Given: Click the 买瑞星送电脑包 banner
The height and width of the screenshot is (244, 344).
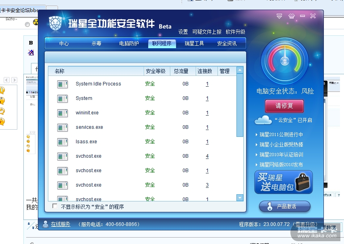Looking at the screenshot, I should [284, 182].
